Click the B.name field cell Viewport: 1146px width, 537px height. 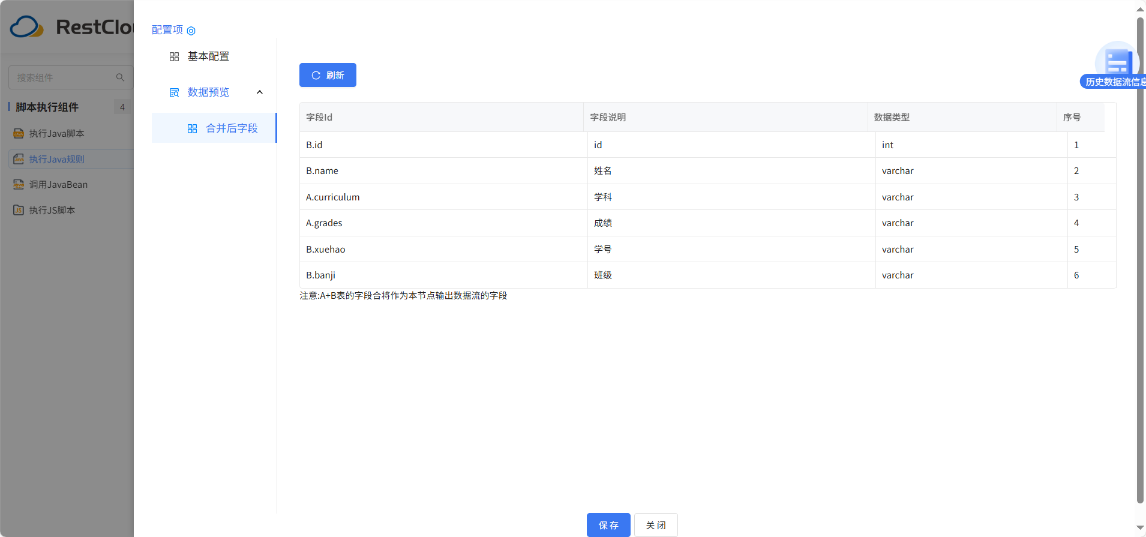[443, 171]
